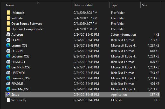Select the Optional Components folder name
This screenshot has height=109, width=165.
(x=27, y=29)
